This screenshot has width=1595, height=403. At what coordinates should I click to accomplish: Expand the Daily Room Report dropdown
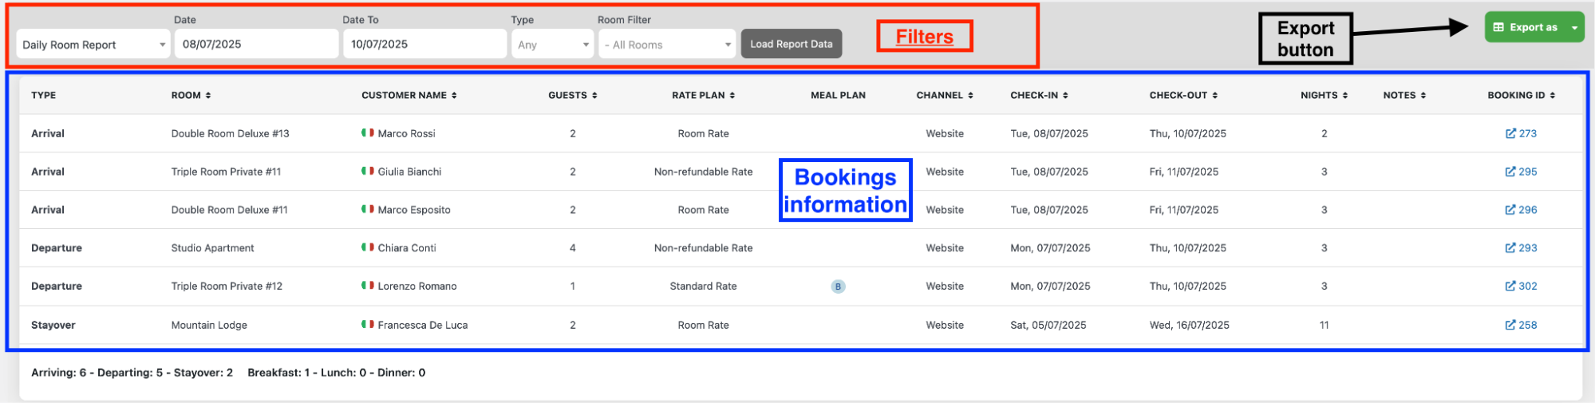pos(93,45)
